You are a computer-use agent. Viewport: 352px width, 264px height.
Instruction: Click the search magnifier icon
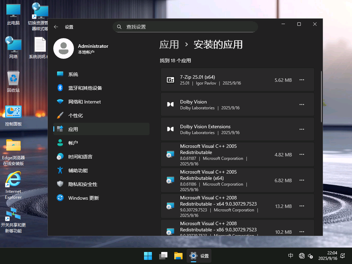coord(119,27)
